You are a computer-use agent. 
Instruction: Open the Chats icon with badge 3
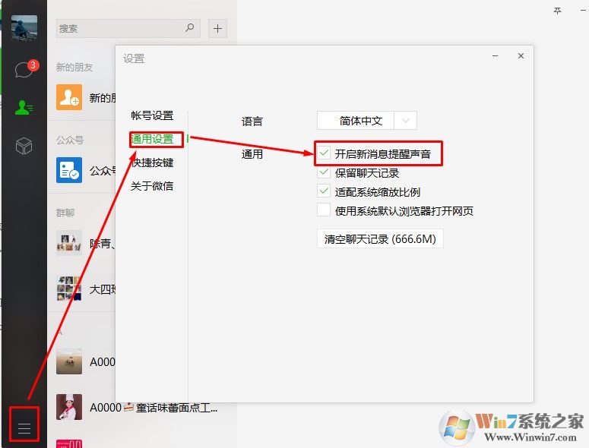tap(25, 69)
